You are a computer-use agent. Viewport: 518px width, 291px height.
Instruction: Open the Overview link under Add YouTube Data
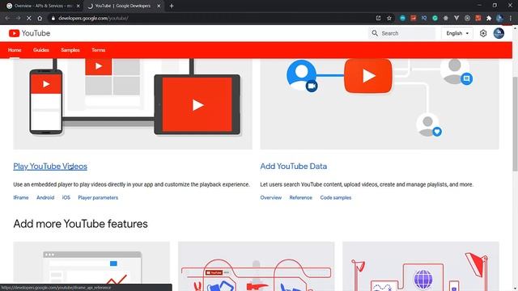[271, 197]
